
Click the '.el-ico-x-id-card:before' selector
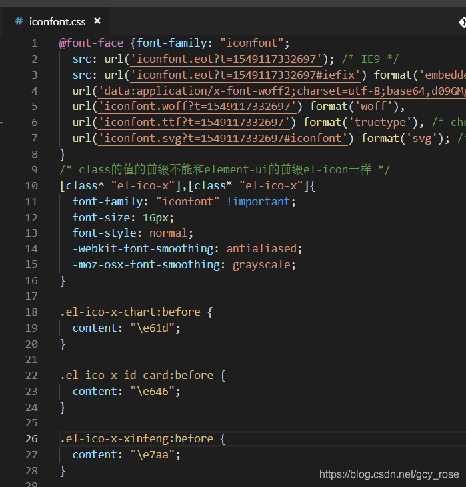136,376
